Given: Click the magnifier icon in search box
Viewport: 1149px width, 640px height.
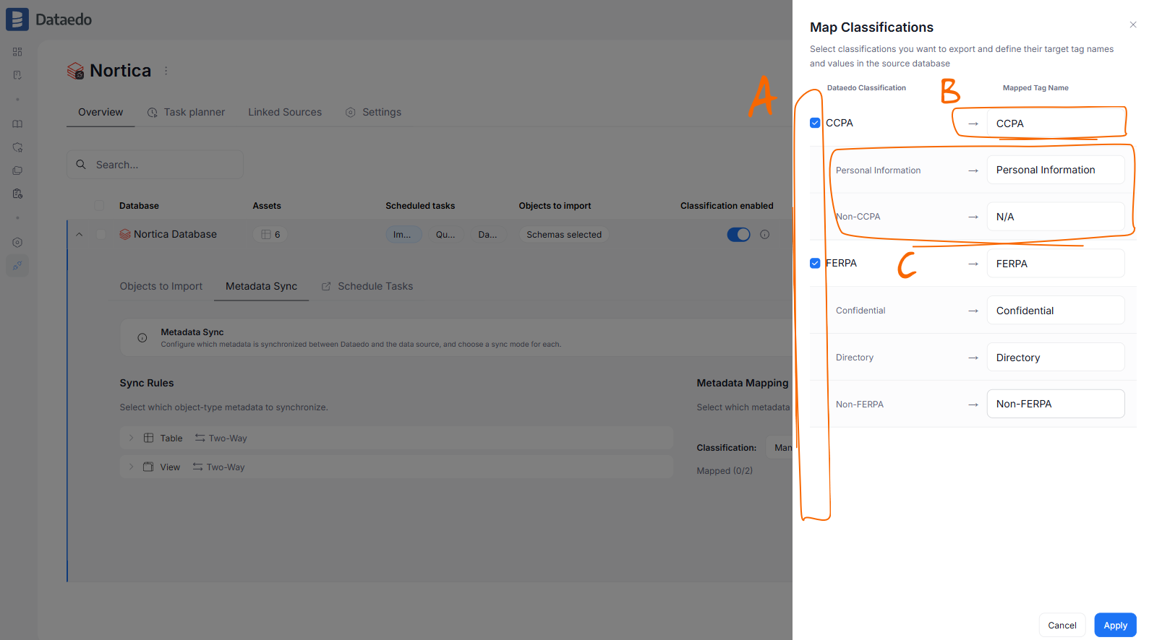Looking at the screenshot, I should 81,165.
